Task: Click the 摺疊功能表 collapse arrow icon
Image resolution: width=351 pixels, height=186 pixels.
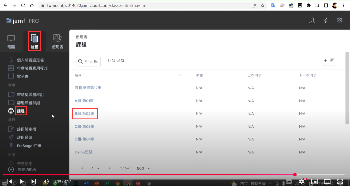Action: (11, 169)
